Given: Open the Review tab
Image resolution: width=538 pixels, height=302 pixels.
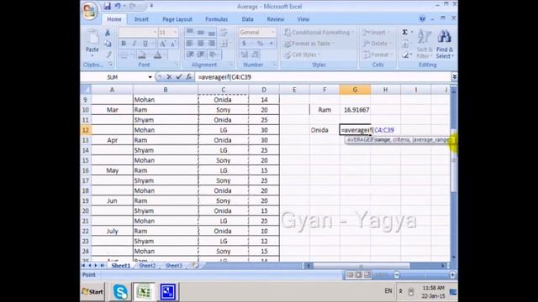Looking at the screenshot, I should (276, 19).
